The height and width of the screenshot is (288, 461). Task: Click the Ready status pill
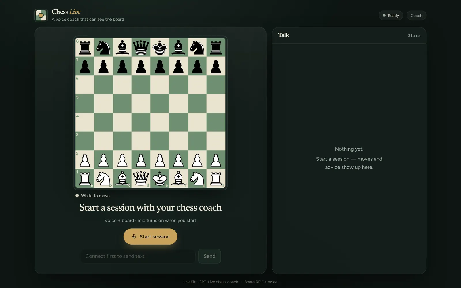391,16
